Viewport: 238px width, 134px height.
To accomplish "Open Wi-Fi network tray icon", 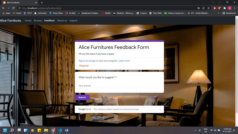I will pos(211,130).
